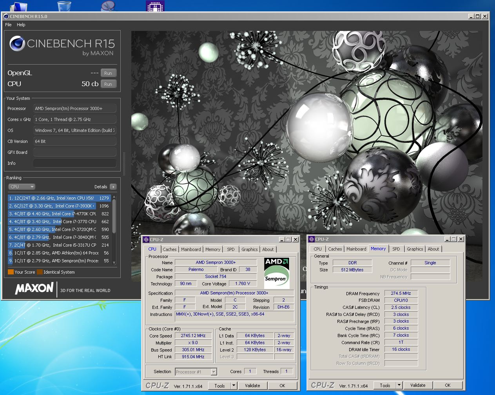
Task: Select Mainboard tab in right CPU-Z window
Action: coord(356,249)
